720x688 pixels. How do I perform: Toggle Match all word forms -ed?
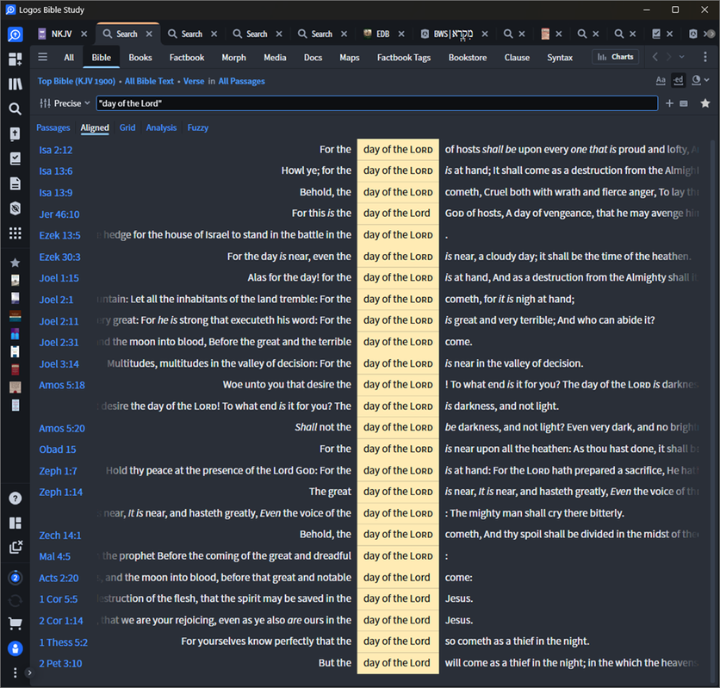pos(678,80)
